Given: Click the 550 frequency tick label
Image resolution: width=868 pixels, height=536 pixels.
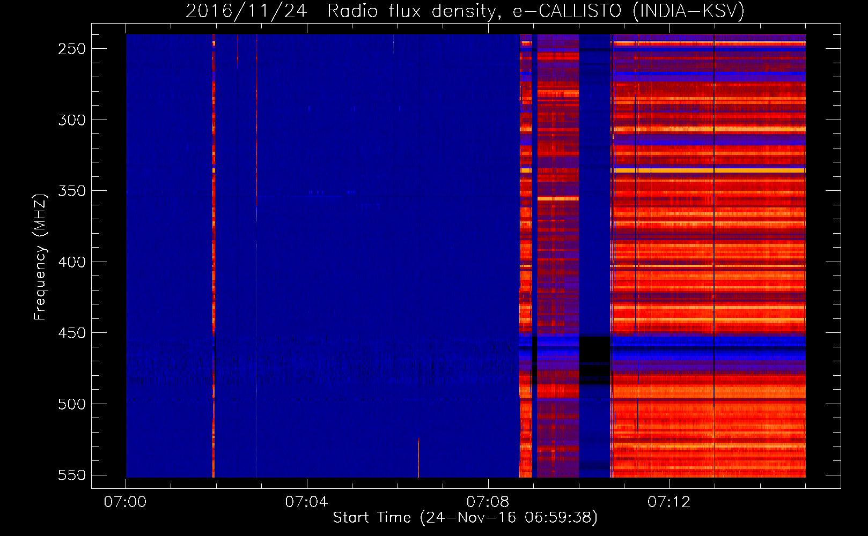Looking at the screenshot, I should [x=72, y=475].
